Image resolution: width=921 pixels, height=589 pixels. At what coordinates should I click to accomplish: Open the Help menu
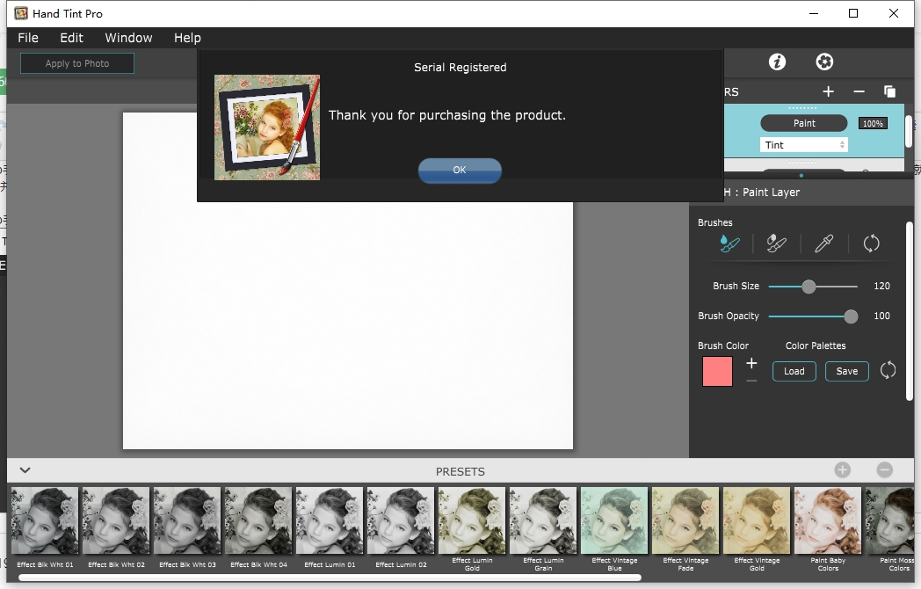coord(187,38)
